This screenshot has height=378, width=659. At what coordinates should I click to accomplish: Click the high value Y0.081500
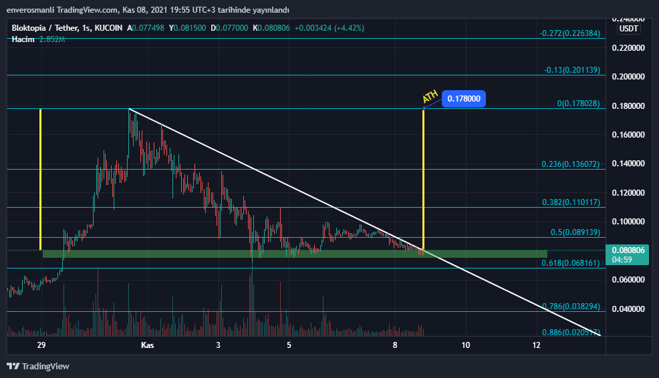[187, 28]
